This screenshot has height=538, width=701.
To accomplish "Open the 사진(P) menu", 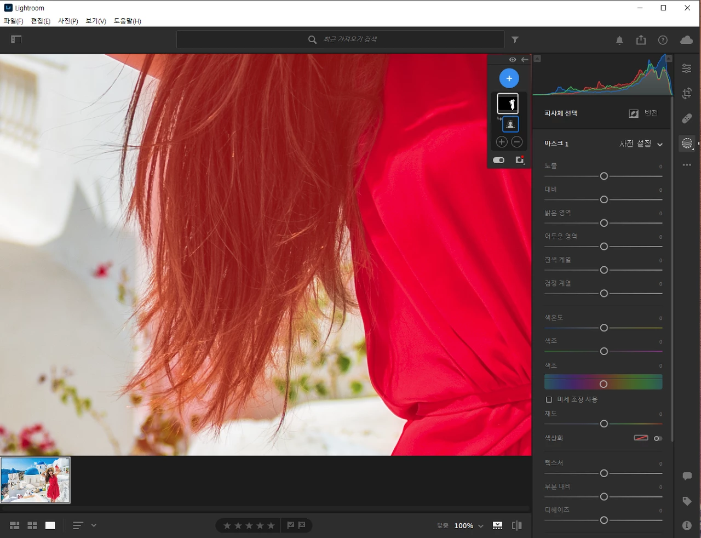I will click(x=68, y=21).
